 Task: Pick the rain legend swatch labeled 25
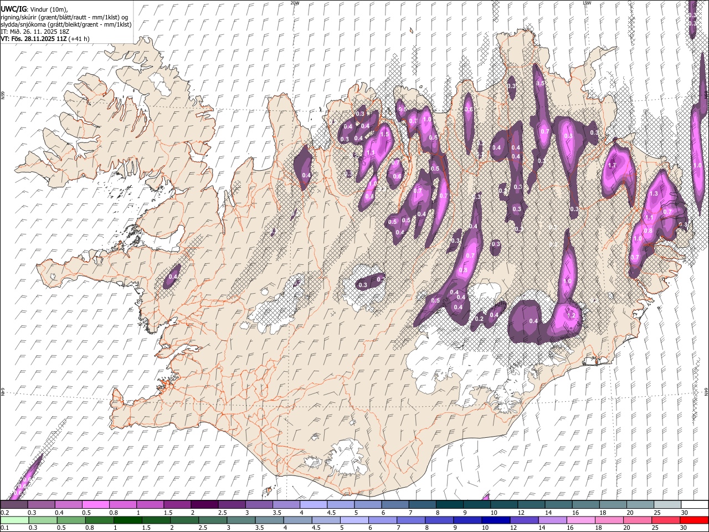coord(666,520)
